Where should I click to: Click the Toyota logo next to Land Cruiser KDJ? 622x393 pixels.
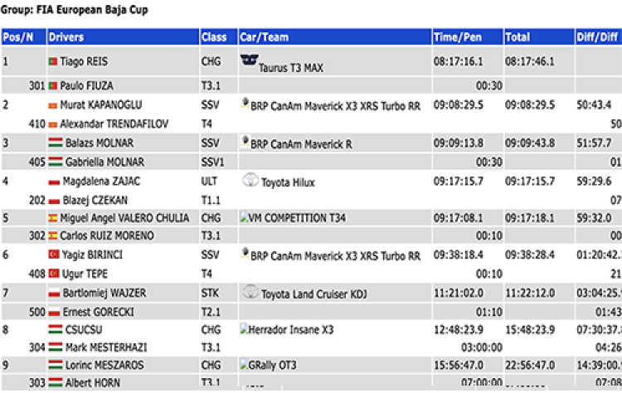[250, 292]
